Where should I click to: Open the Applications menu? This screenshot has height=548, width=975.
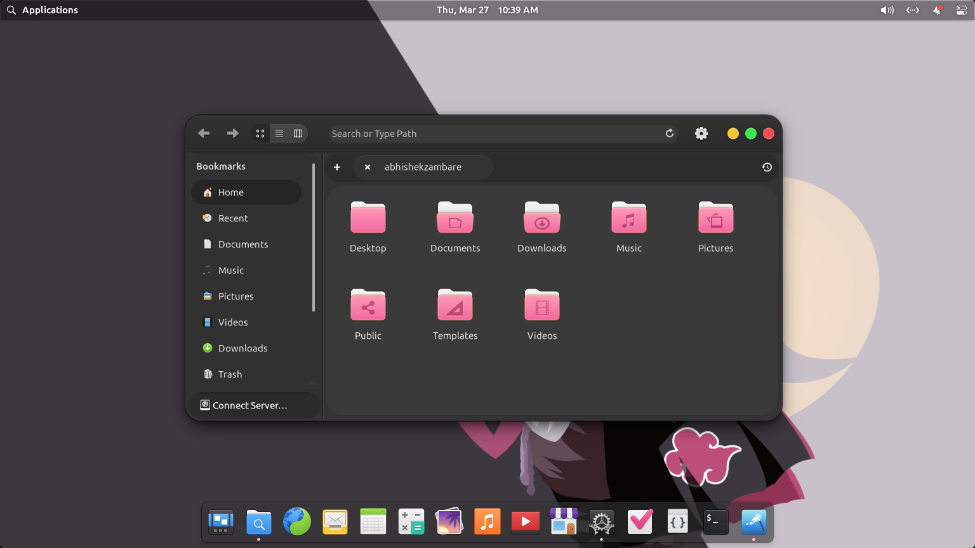point(43,10)
